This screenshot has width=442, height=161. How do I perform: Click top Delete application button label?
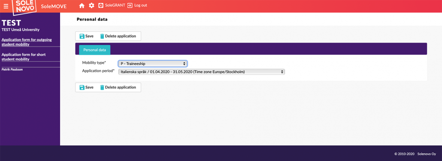click(120, 36)
